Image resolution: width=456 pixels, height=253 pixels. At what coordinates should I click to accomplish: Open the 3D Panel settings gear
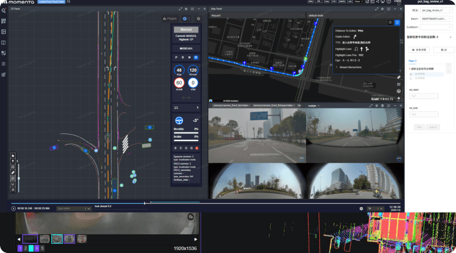point(186,9)
